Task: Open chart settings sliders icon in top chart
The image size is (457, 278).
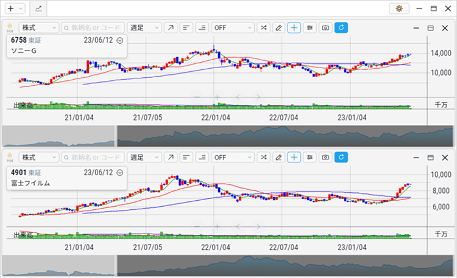Action: click(x=310, y=28)
